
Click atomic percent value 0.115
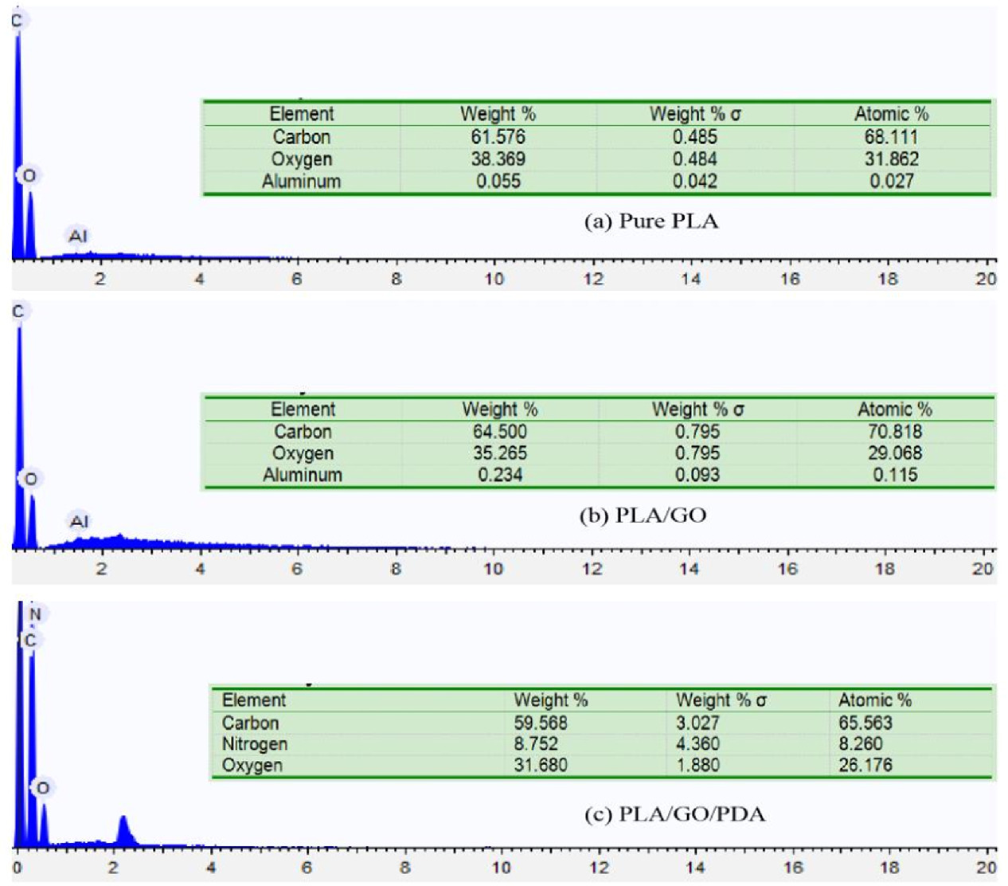(x=895, y=475)
